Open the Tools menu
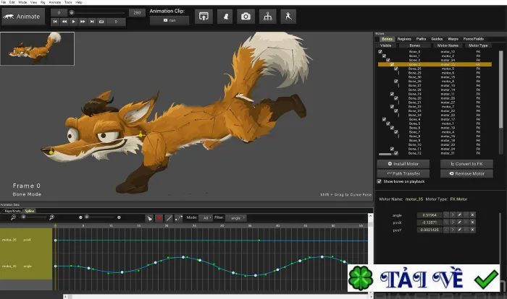This screenshot has height=299, width=507. pos(68,2)
